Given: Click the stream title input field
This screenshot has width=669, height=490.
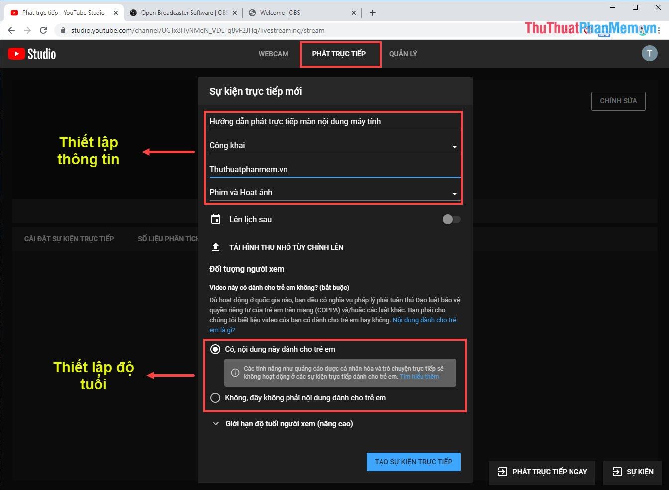Looking at the screenshot, I should click(x=335, y=122).
